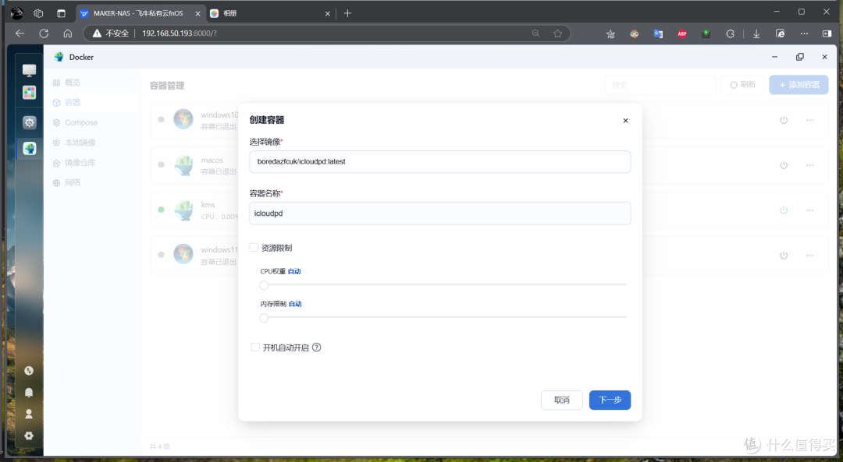This screenshot has height=462, width=843.
Task: Click the desktop monitor icon in fnOS dock
Action: 29,70
